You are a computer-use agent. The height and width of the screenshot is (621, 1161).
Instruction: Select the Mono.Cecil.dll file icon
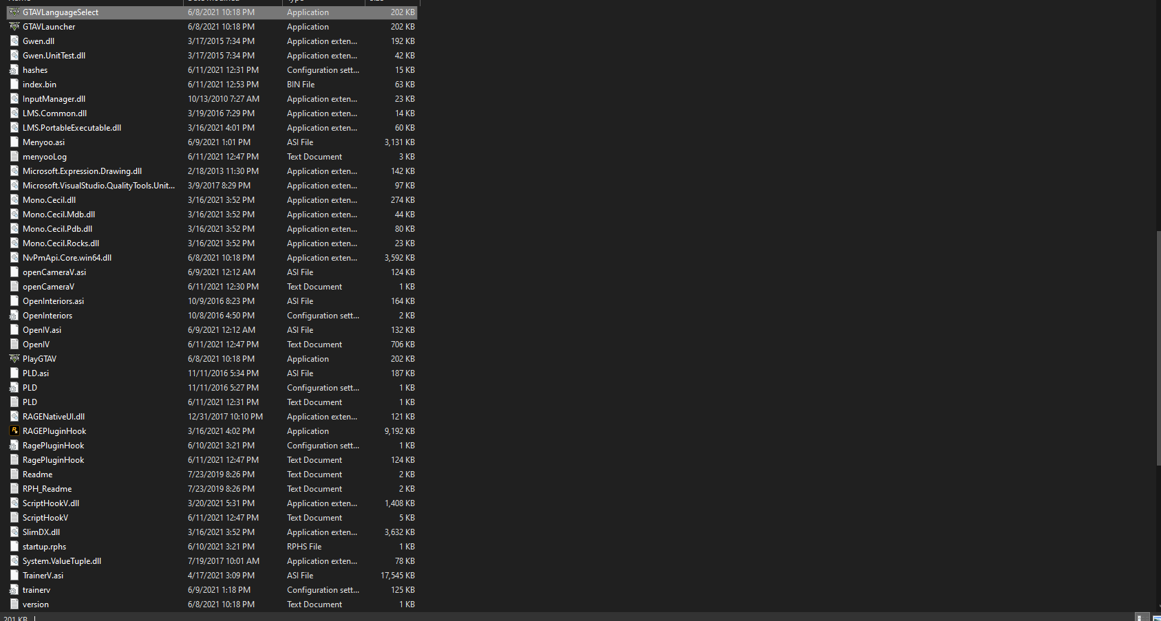click(14, 200)
